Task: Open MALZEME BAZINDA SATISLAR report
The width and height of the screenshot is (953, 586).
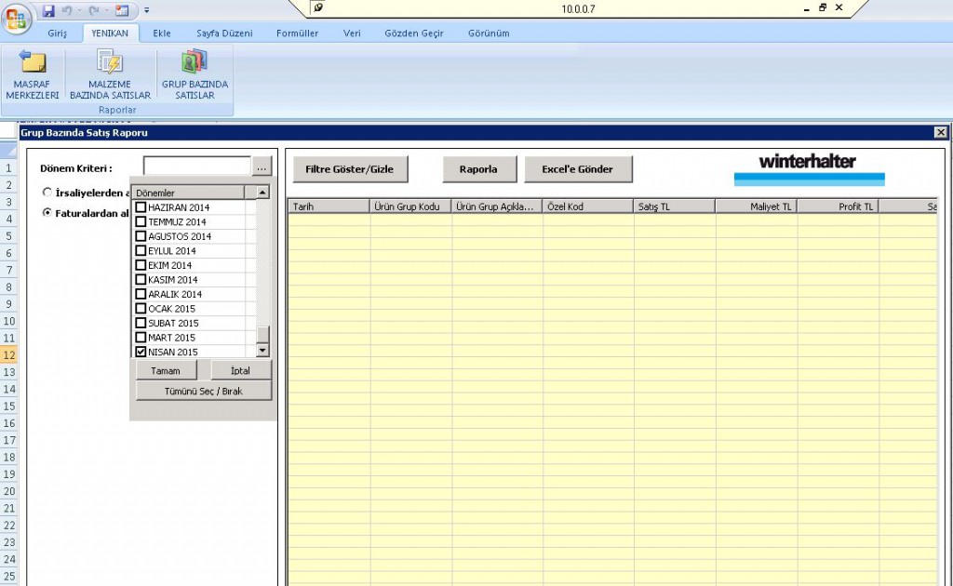Action: (x=110, y=74)
